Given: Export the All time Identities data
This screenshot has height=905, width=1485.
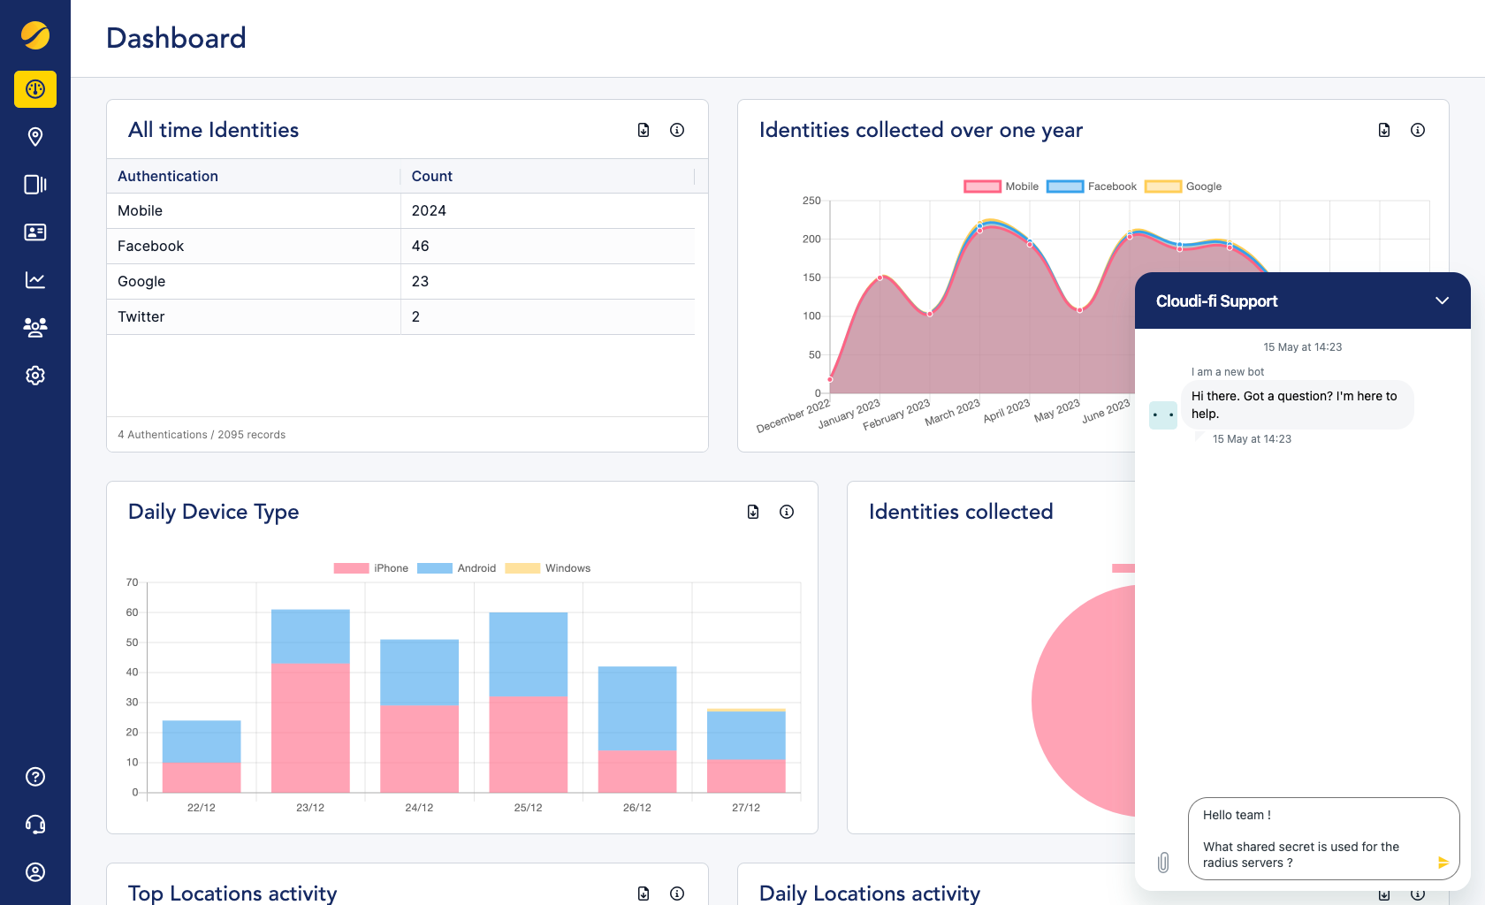Looking at the screenshot, I should (x=643, y=130).
